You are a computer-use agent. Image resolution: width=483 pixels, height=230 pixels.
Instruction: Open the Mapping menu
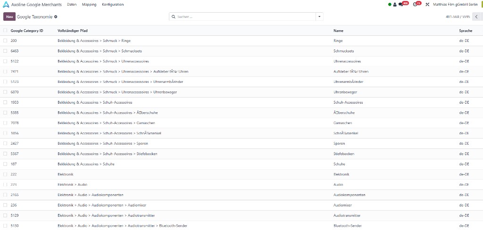tap(89, 5)
